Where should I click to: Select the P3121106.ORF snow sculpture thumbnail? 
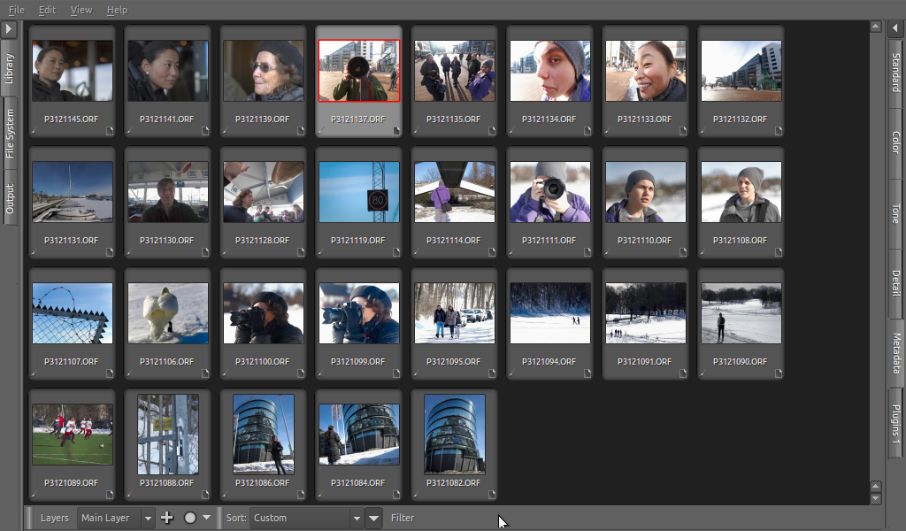[x=167, y=313]
